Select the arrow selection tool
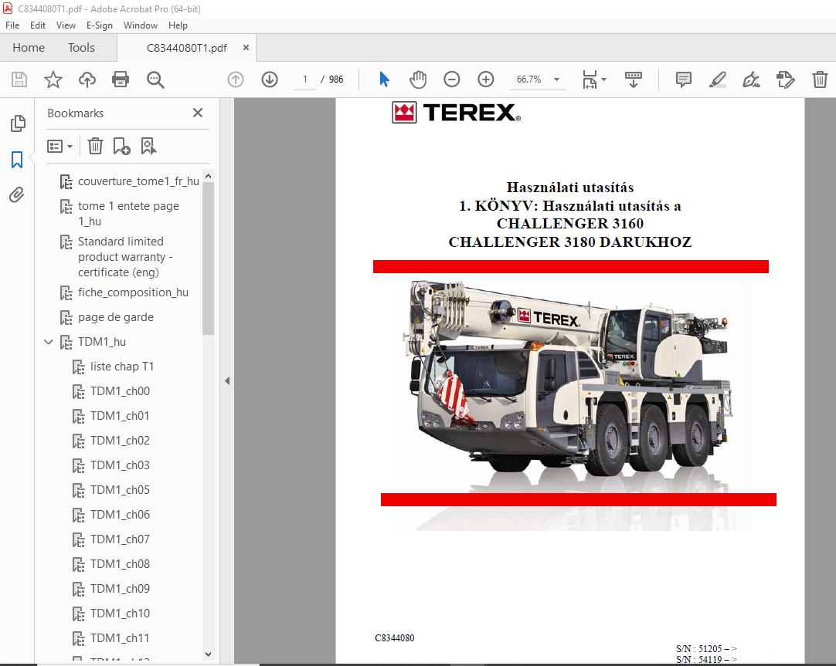836x666 pixels. click(x=384, y=79)
